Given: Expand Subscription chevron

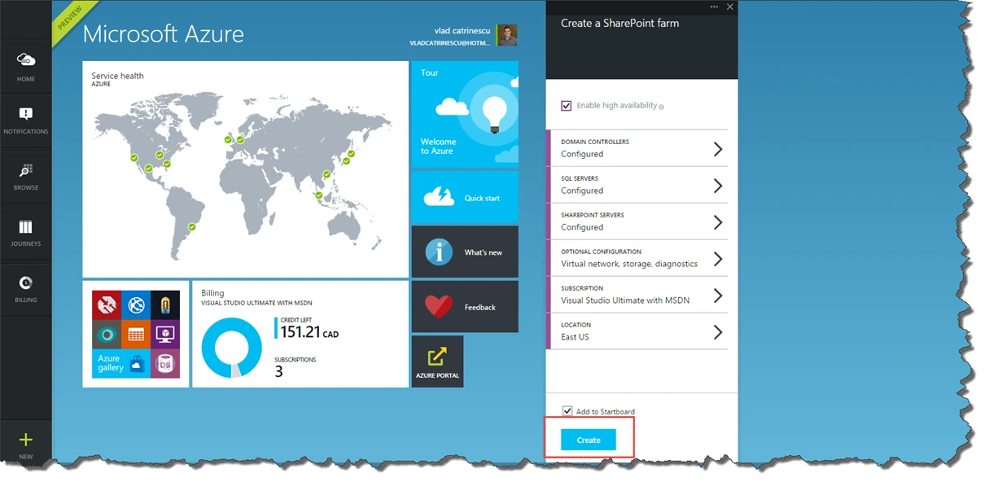Looking at the screenshot, I should pyautogui.click(x=718, y=296).
